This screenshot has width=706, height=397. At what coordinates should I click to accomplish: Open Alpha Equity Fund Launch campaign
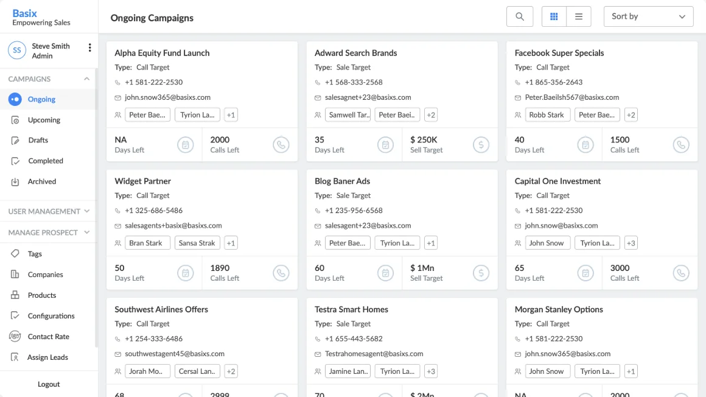tap(162, 53)
